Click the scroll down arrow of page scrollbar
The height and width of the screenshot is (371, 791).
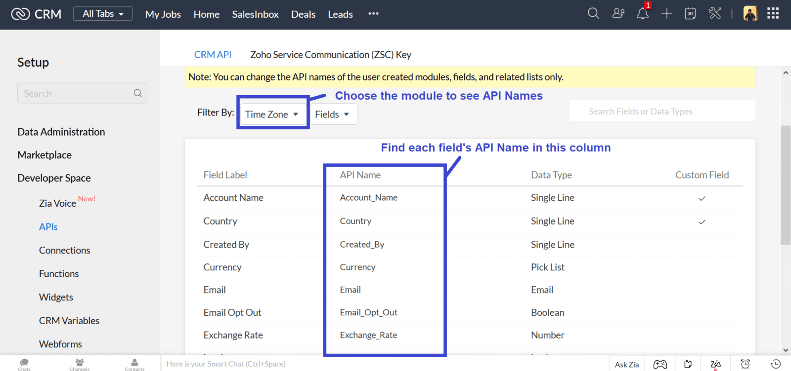point(786,350)
